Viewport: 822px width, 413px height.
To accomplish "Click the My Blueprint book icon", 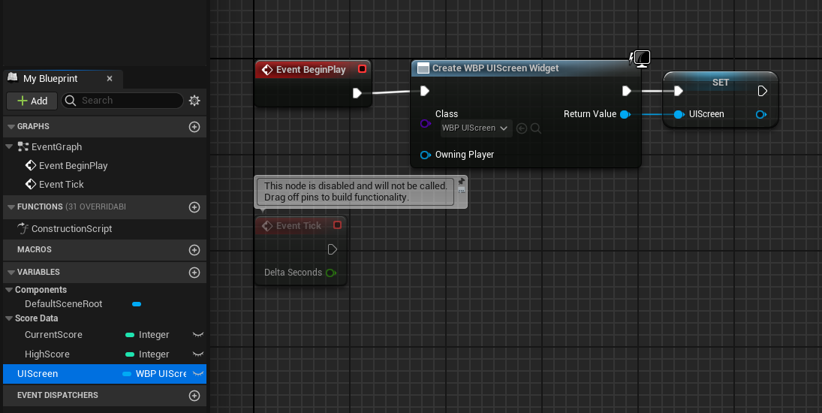I will (x=13, y=78).
